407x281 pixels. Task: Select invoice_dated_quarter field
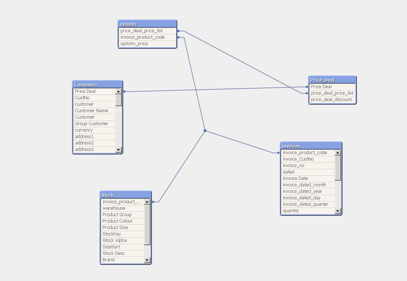308,204
